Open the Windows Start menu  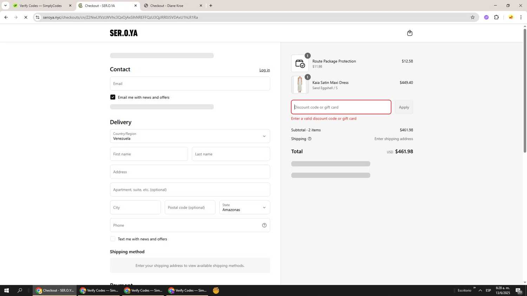(x=6, y=290)
